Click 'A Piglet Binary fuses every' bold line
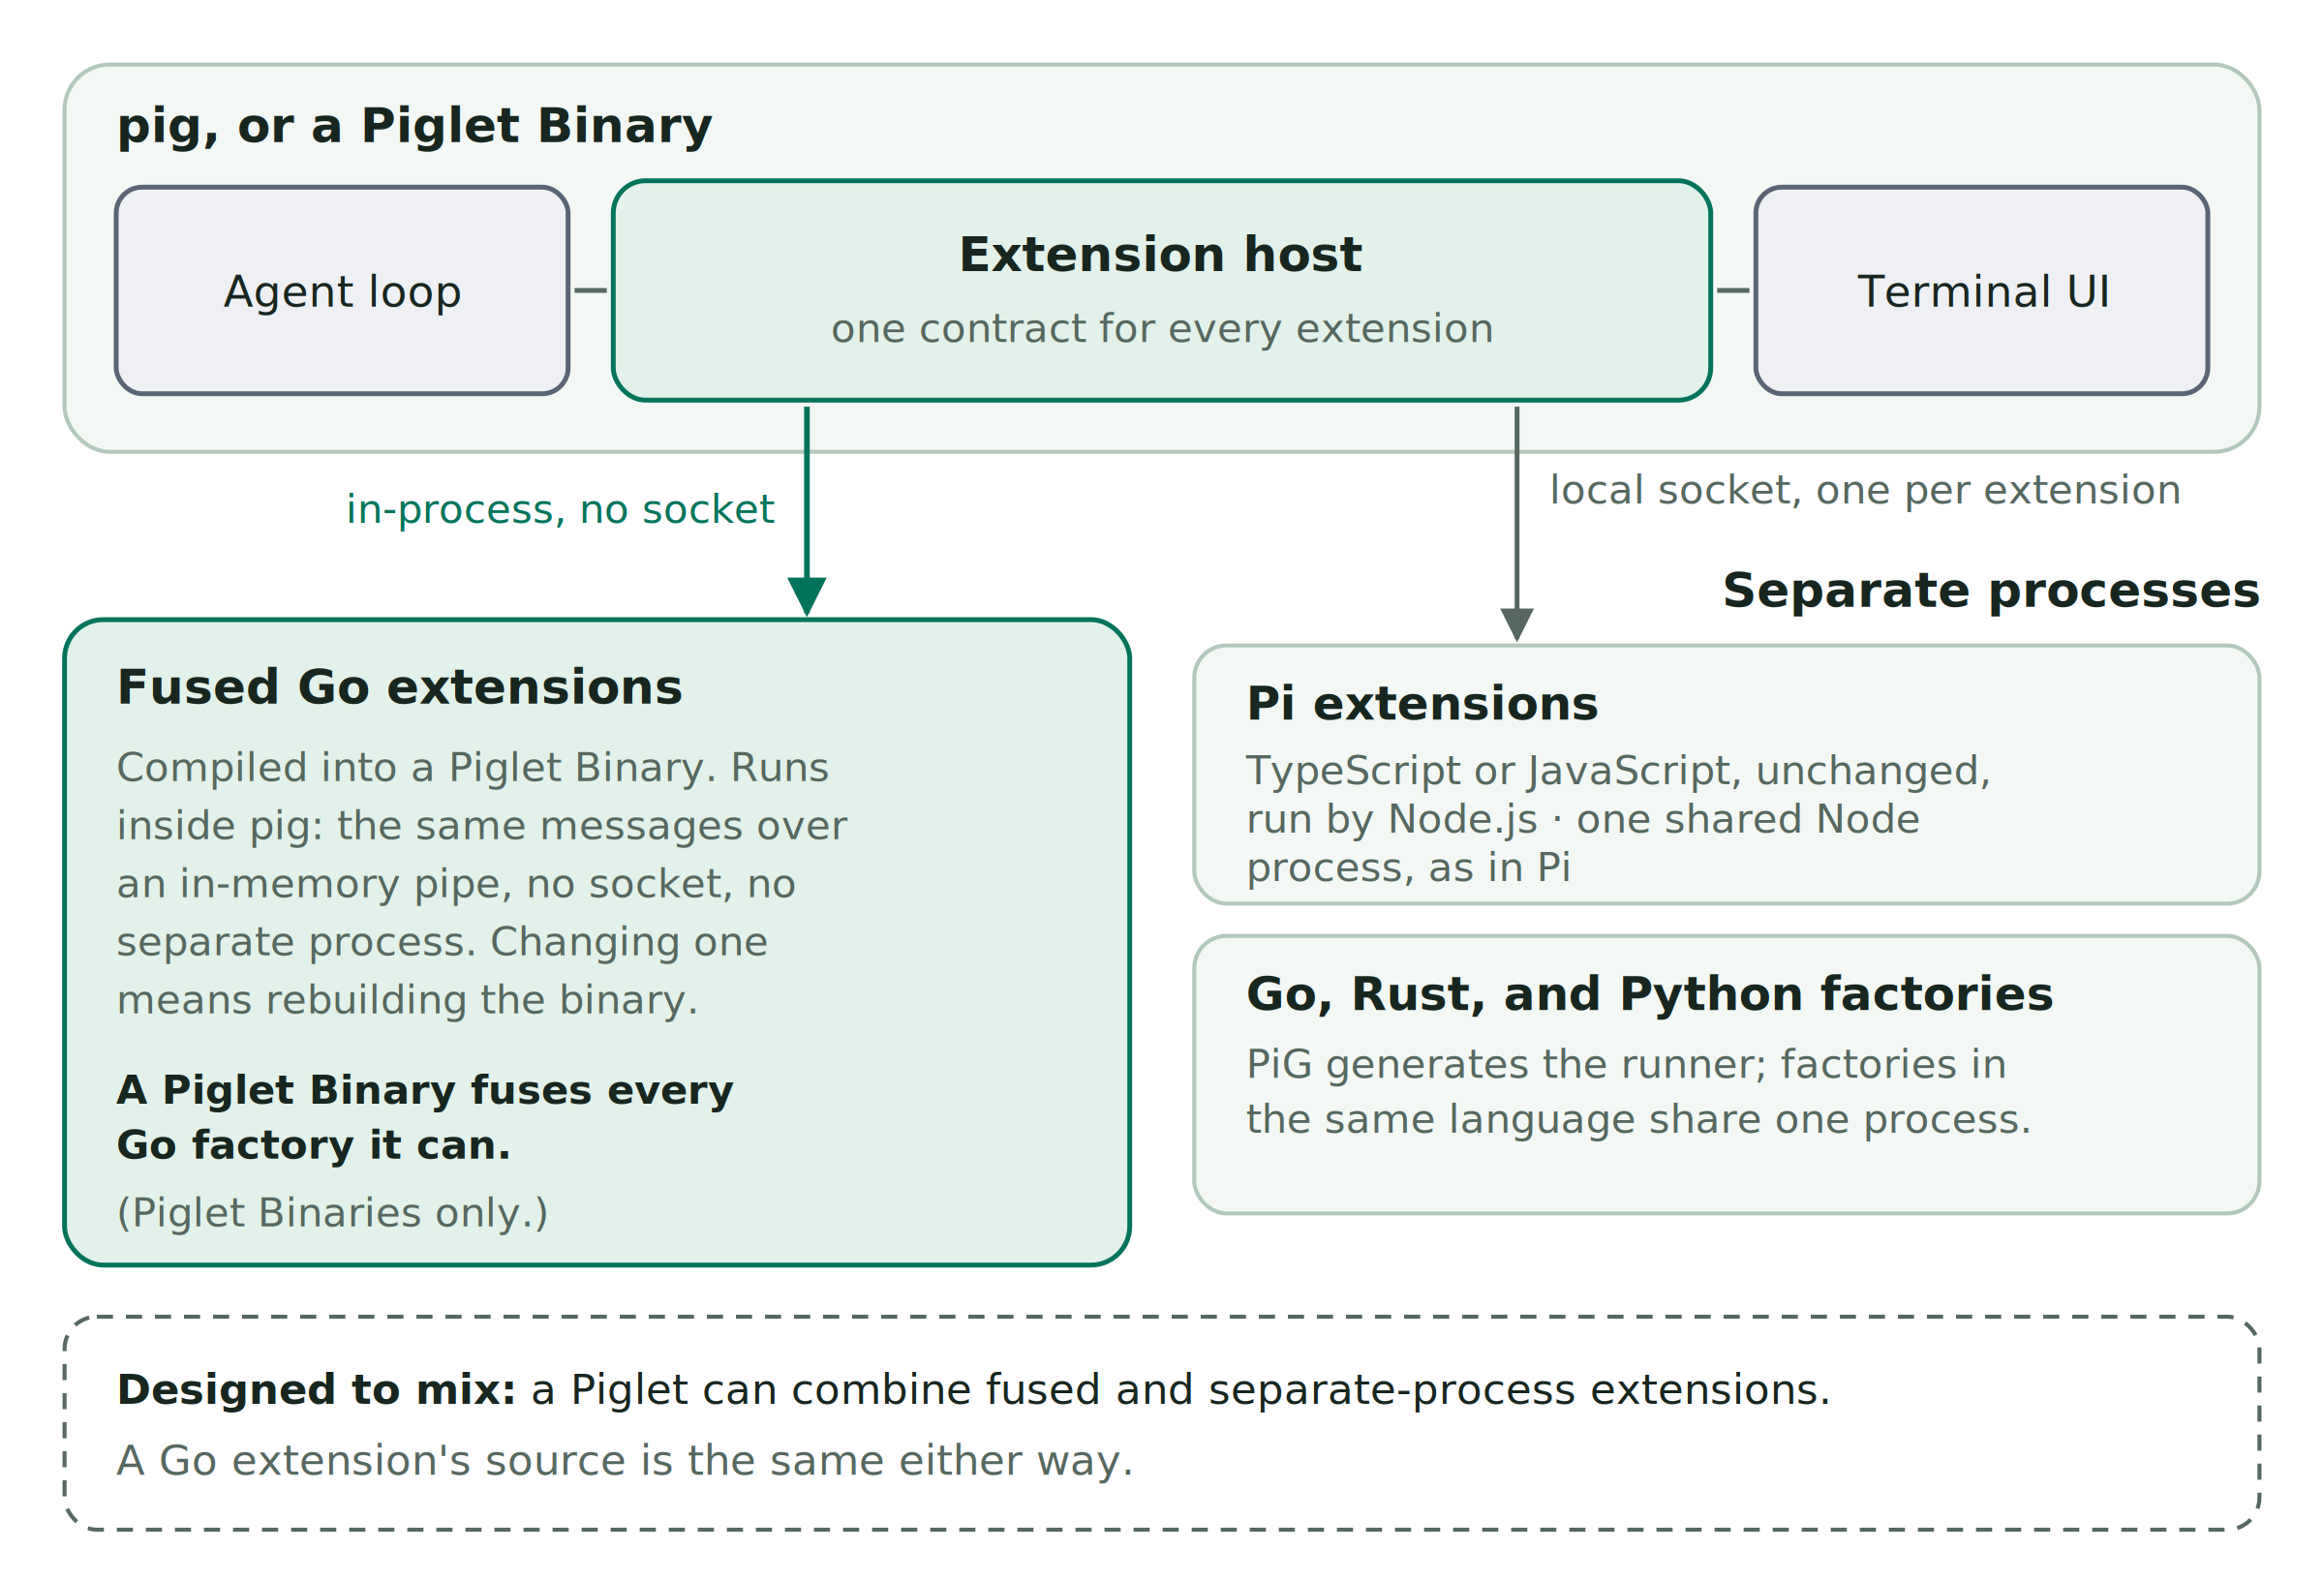Viewport: 2324px width, 1581px height. [x=425, y=1090]
